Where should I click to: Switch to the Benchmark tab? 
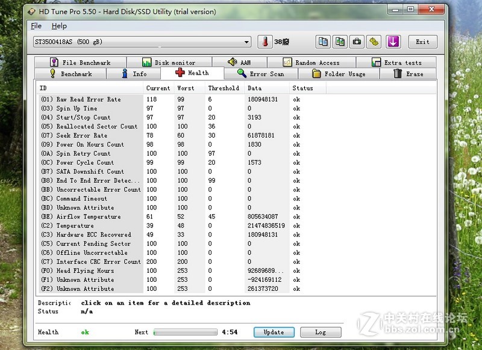tap(70, 74)
